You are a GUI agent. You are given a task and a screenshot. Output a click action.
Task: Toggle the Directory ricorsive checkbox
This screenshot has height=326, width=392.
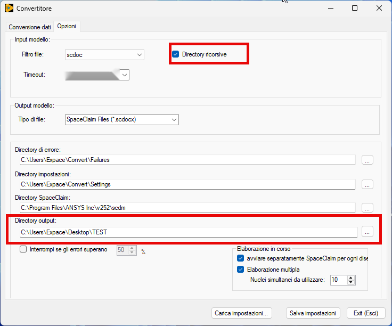176,54
